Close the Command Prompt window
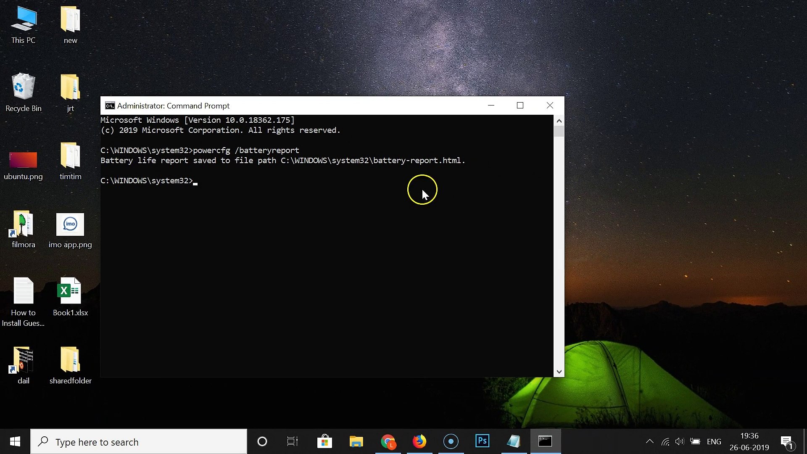Image resolution: width=807 pixels, height=454 pixels. pos(550,106)
